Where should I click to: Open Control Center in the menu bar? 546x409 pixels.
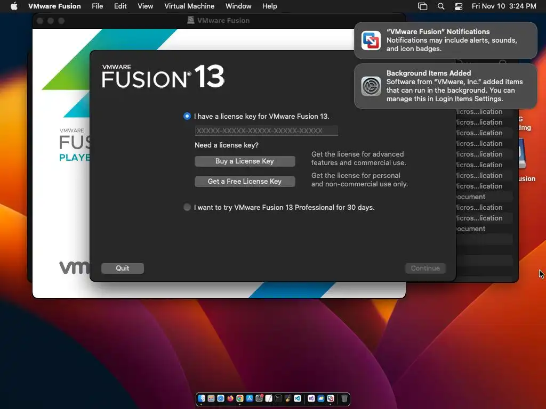(x=459, y=6)
